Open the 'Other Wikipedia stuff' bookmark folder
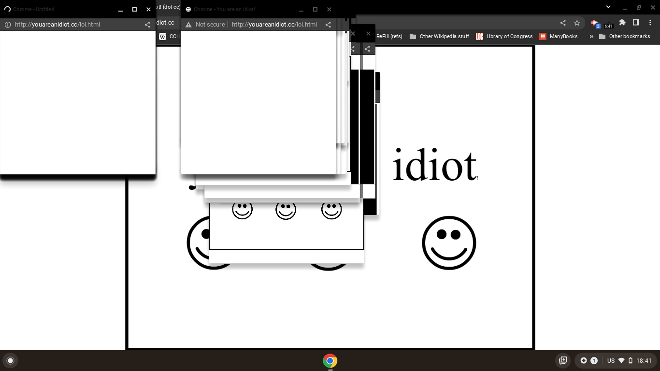 (x=439, y=36)
